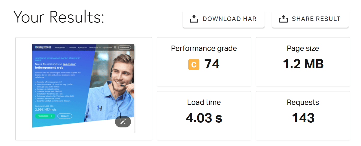The height and width of the screenshot is (146, 361).
Task: Click the Requests count 143
Action: tap(303, 118)
